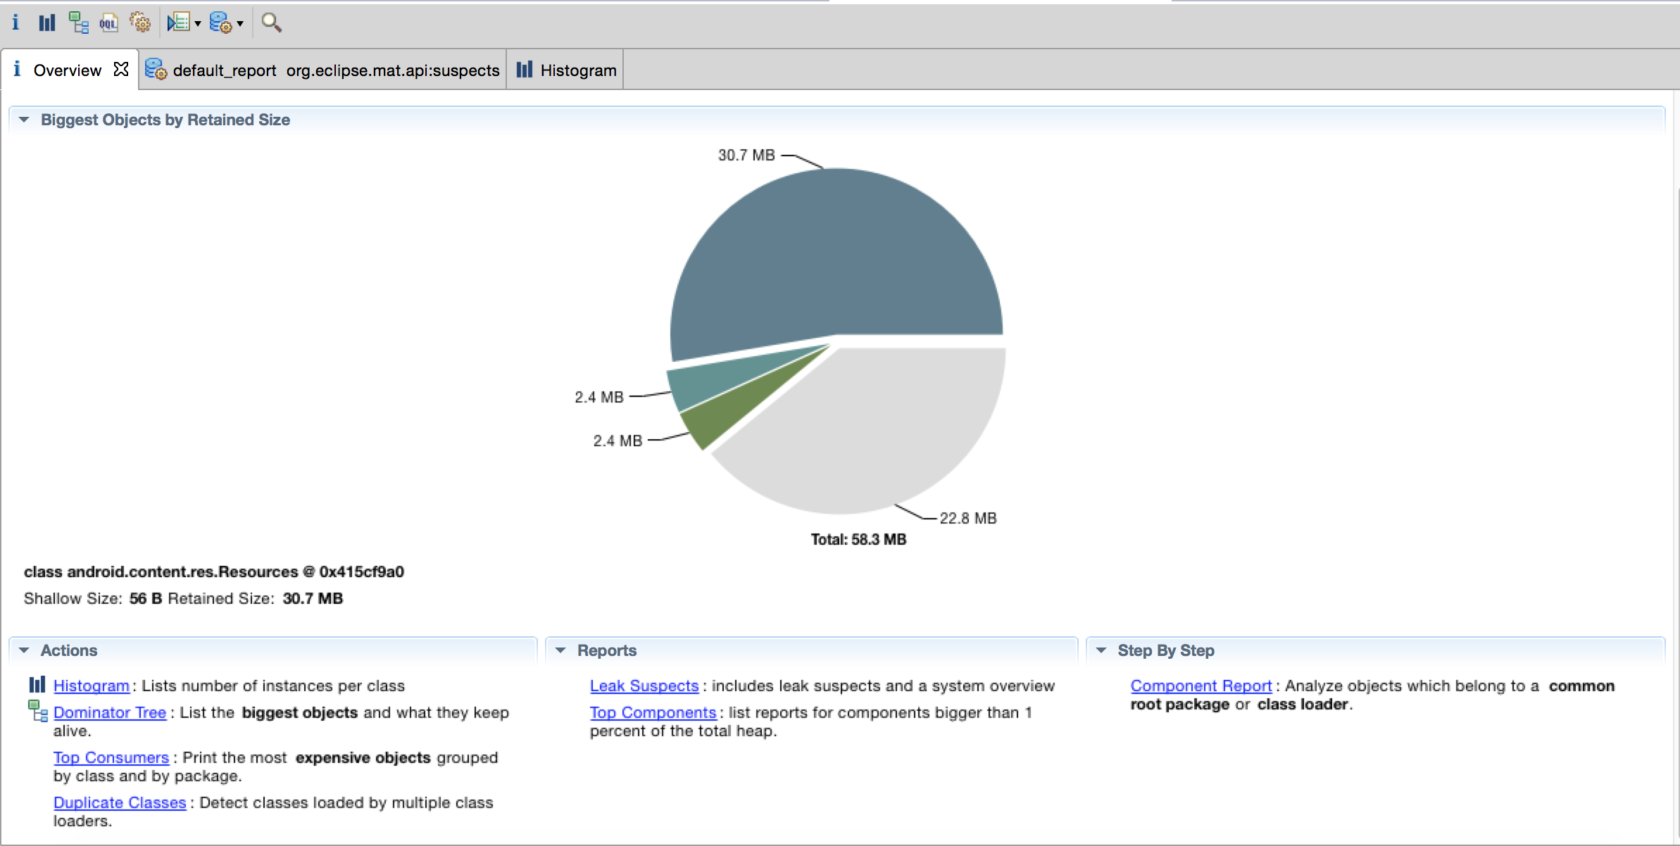Collapse the Actions section
Viewport: 1680px width, 846px height.
[x=24, y=650]
